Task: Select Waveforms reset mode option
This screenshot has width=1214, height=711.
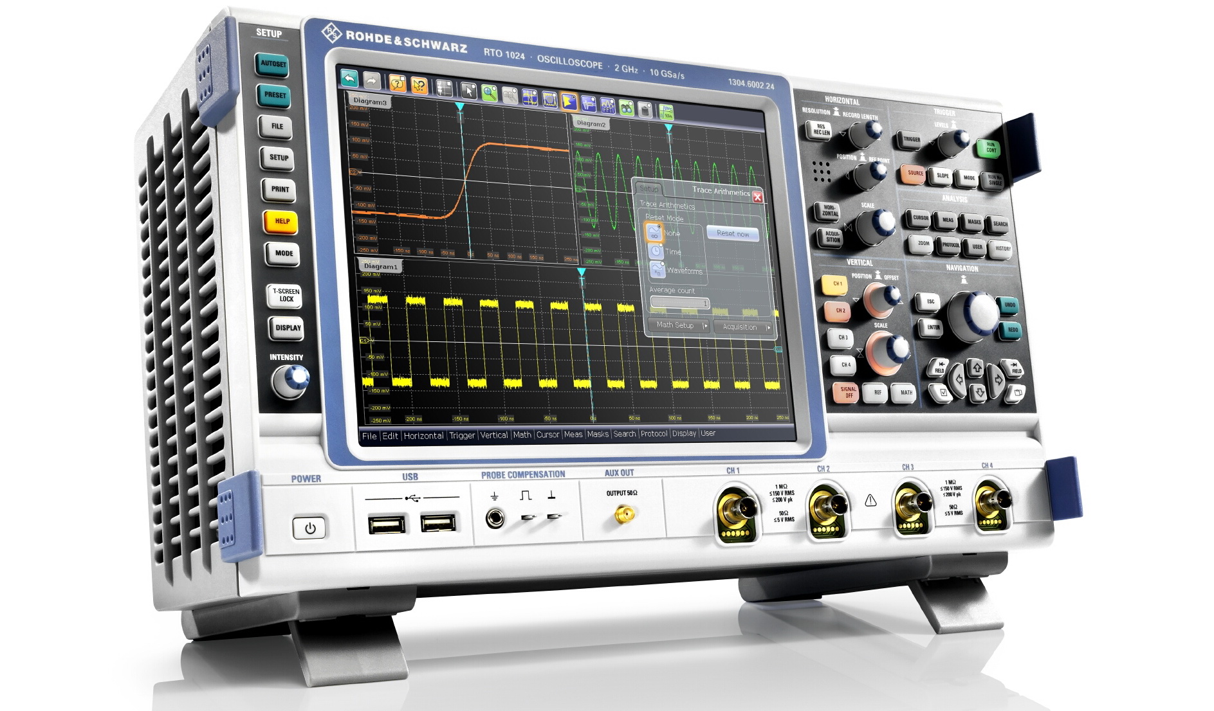Action: tap(657, 269)
